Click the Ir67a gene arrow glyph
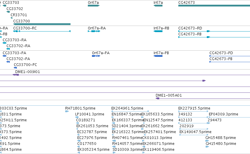Image resolution: width=250 pixels, height=154 pixels. tap(158, 6)
